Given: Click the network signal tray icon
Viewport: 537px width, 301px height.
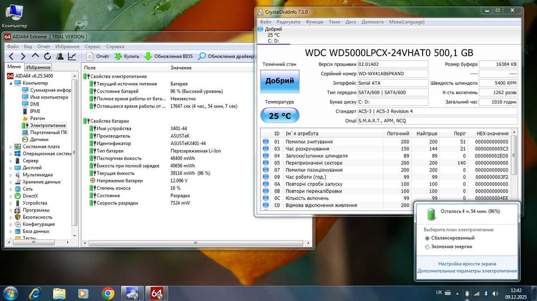Looking at the screenshot, I should point(476,294).
